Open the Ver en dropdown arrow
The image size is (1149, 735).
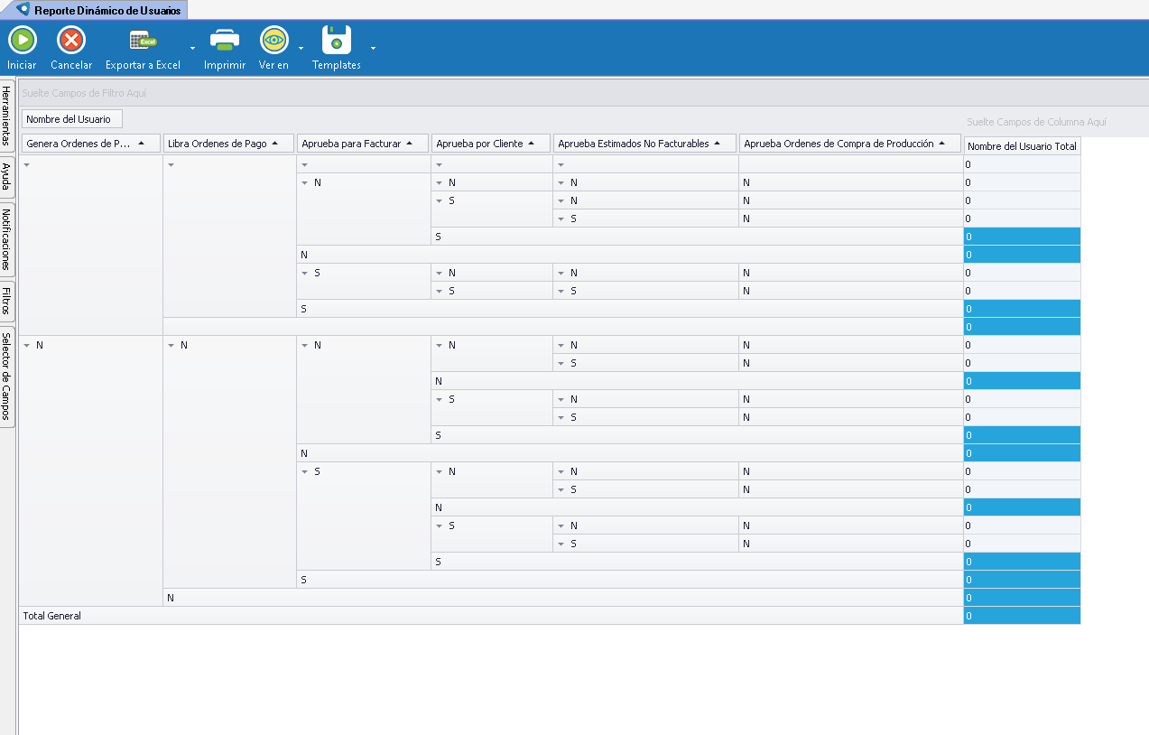click(x=301, y=48)
